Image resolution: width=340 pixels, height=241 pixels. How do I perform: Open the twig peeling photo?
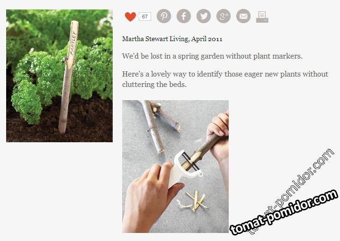pyautogui.click(x=175, y=166)
